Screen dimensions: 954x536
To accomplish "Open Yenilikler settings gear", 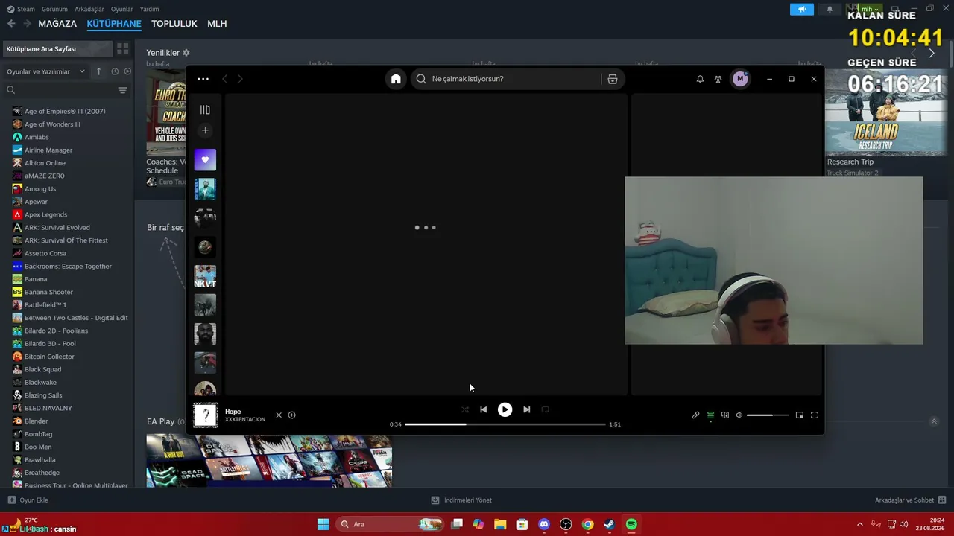I will tap(186, 53).
